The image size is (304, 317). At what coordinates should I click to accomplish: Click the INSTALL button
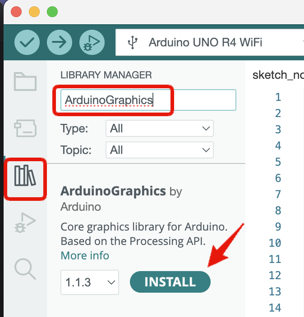pos(170,282)
